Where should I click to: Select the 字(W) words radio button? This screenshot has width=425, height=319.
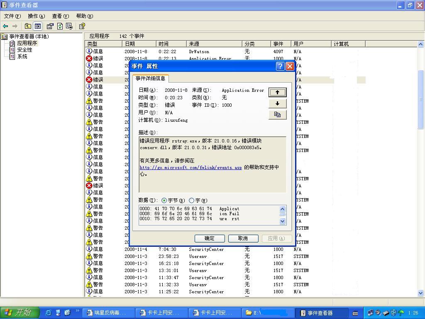191,201
